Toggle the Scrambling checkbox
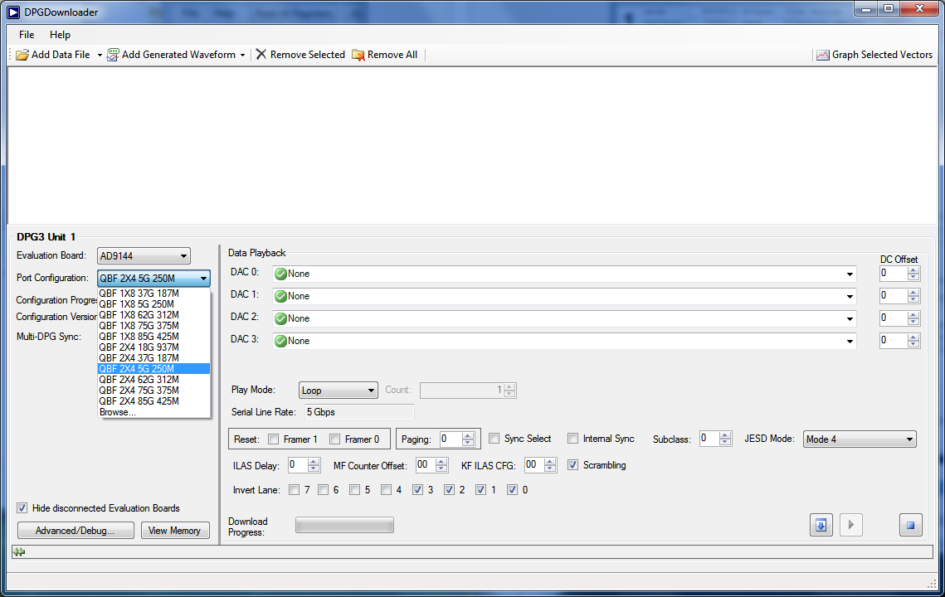Viewport: 945px width, 597px height. [x=572, y=465]
